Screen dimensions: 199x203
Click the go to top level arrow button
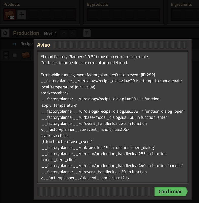click(73, 33)
